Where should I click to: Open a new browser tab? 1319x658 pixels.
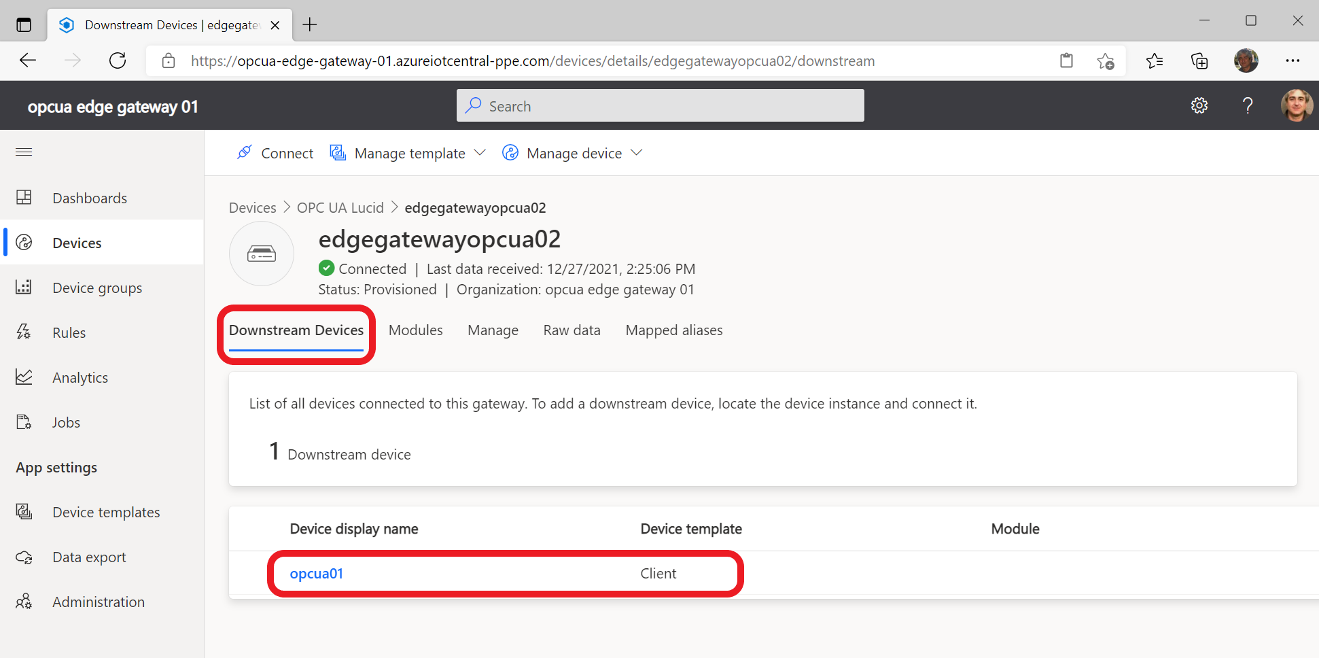[x=310, y=25]
